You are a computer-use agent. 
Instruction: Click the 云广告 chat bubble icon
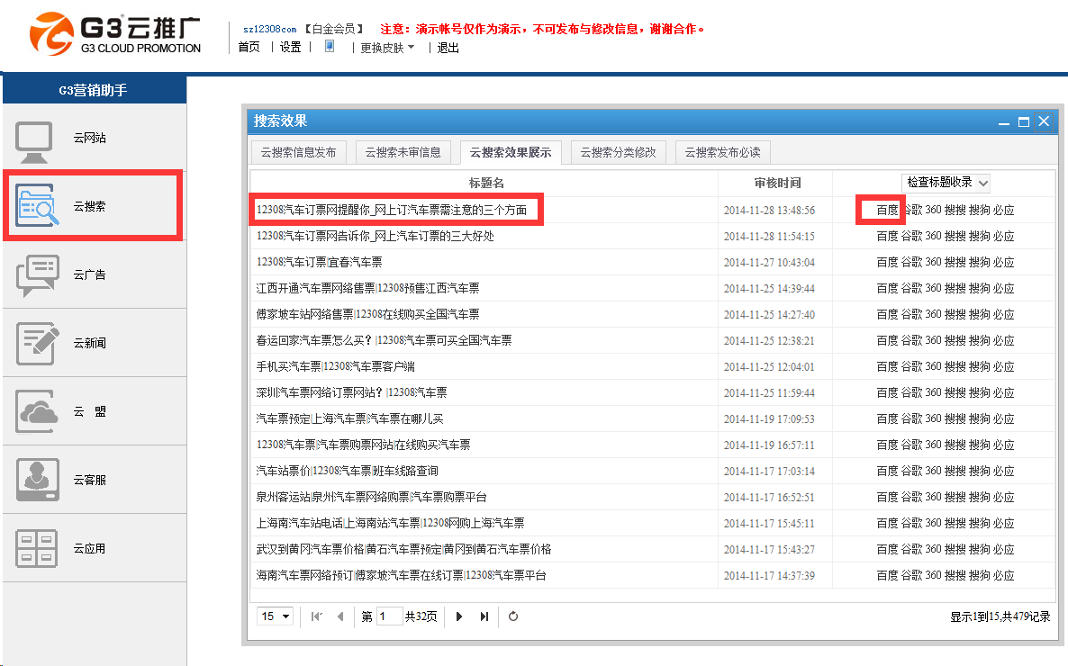(x=38, y=275)
